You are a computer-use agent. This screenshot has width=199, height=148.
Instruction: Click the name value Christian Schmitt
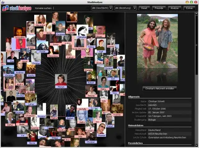(156, 101)
